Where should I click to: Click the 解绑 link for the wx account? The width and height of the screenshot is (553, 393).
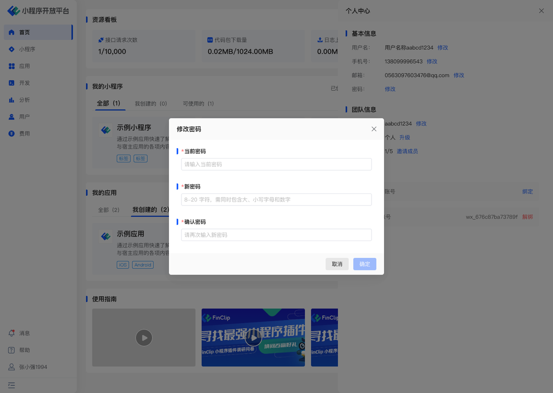click(x=527, y=217)
